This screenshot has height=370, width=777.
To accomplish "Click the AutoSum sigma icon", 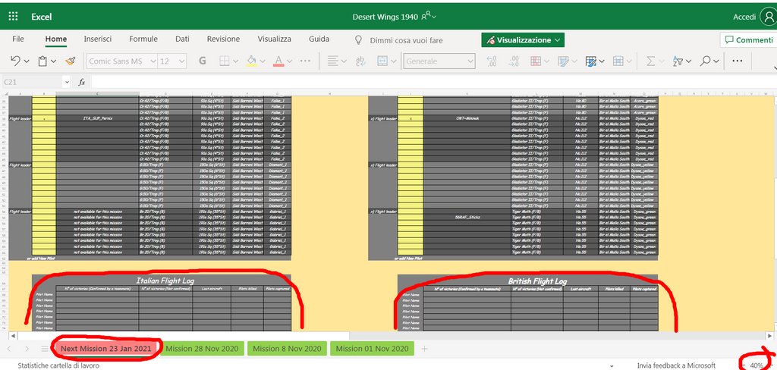I will click(650, 61).
